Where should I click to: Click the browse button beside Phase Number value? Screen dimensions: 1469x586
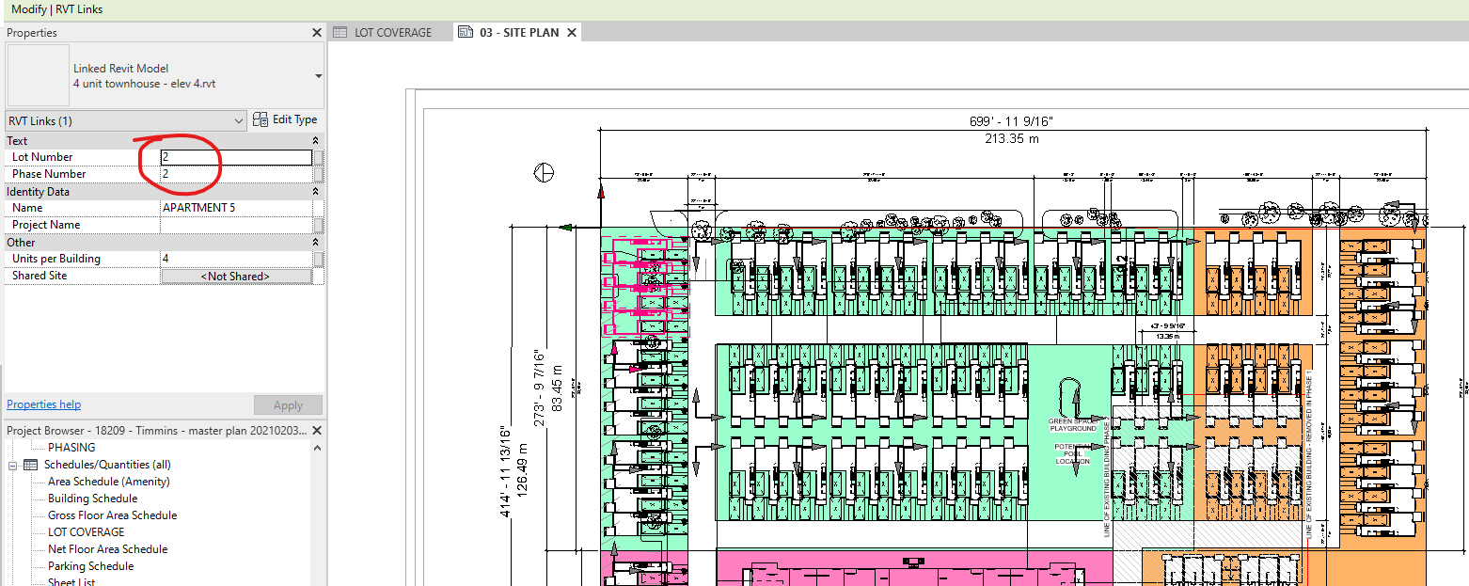coord(318,174)
